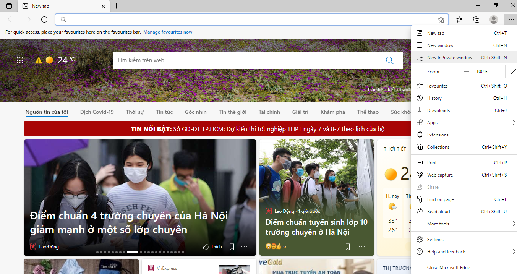Decrease zoom with the minus button
The image size is (517, 274).
pos(467,71)
